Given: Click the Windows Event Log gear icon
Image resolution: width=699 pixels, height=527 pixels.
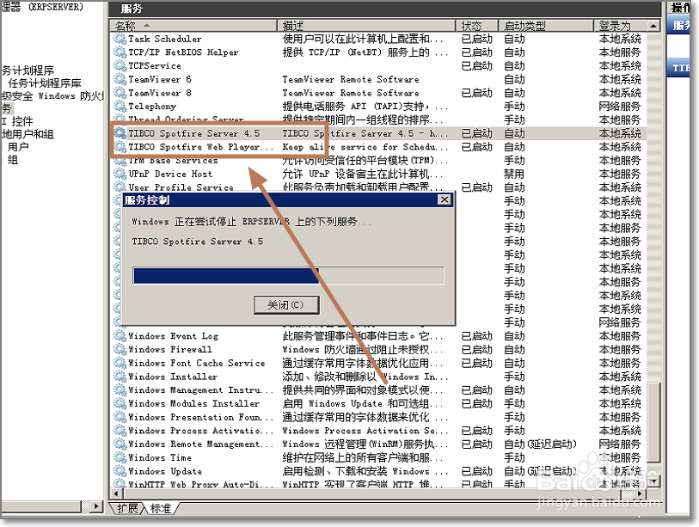Looking at the screenshot, I should click(x=120, y=336).
